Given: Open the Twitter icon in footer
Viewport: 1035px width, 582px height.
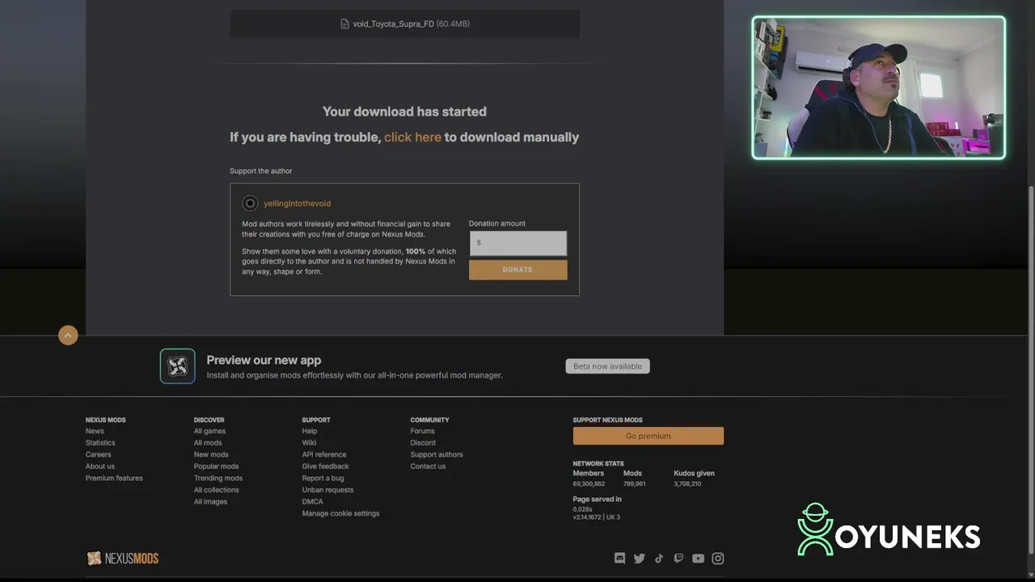Looking at the screenshot, I should 640,559.
